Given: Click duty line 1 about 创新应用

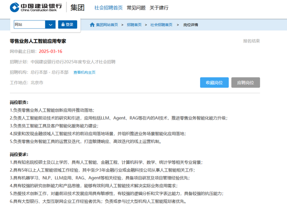Looking at the screenshot, I should [x=52, y=110].
